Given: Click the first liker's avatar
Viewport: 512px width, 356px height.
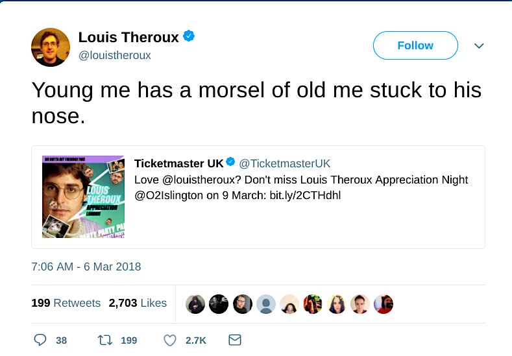Looking at the screenshot, I should (195, 304).
